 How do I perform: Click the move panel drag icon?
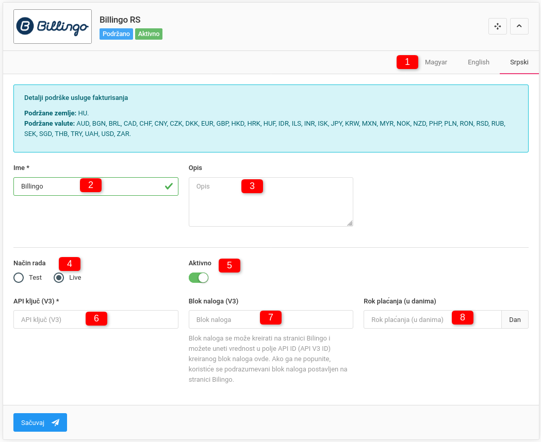(x=498, y=26)
